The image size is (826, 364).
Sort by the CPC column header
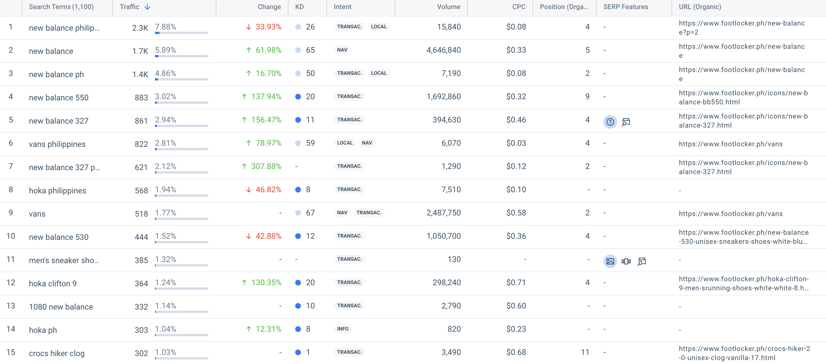(519, 7)
